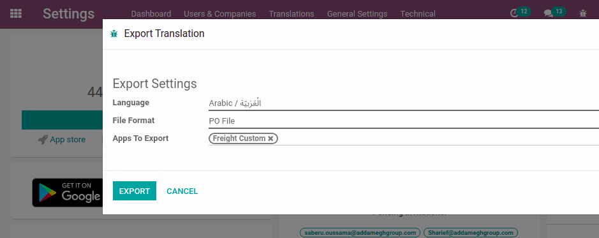Open the debug bug icon in navbar

582,13
